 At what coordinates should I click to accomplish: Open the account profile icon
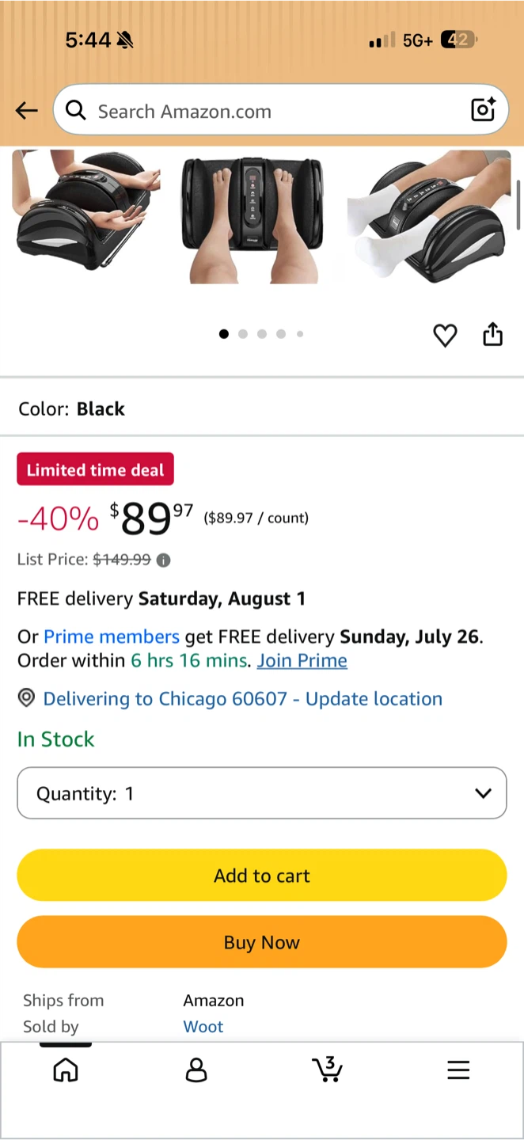[x=196, y=1070]
